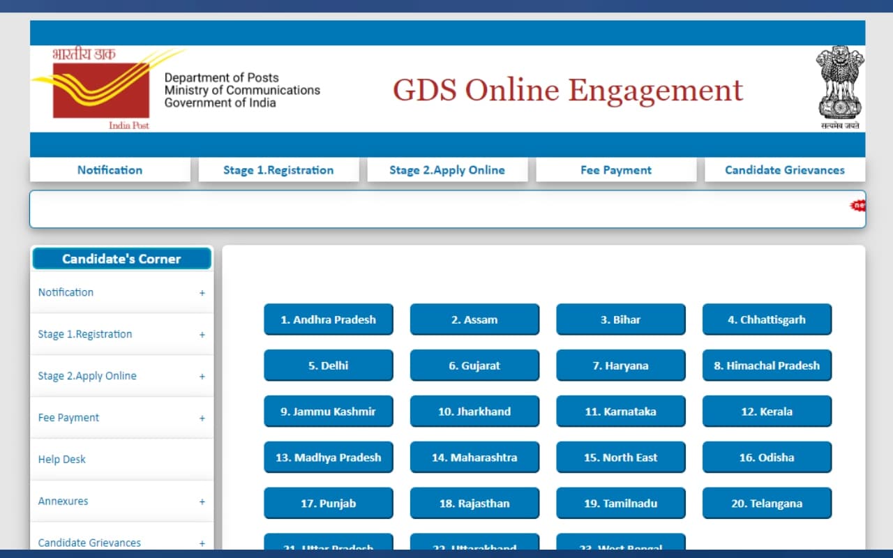Go to Stage 1.Registration top menu
Viewport: 893px width, 558px height.
coord(278,170)
